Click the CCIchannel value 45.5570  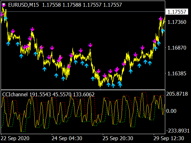pos(62,94)
